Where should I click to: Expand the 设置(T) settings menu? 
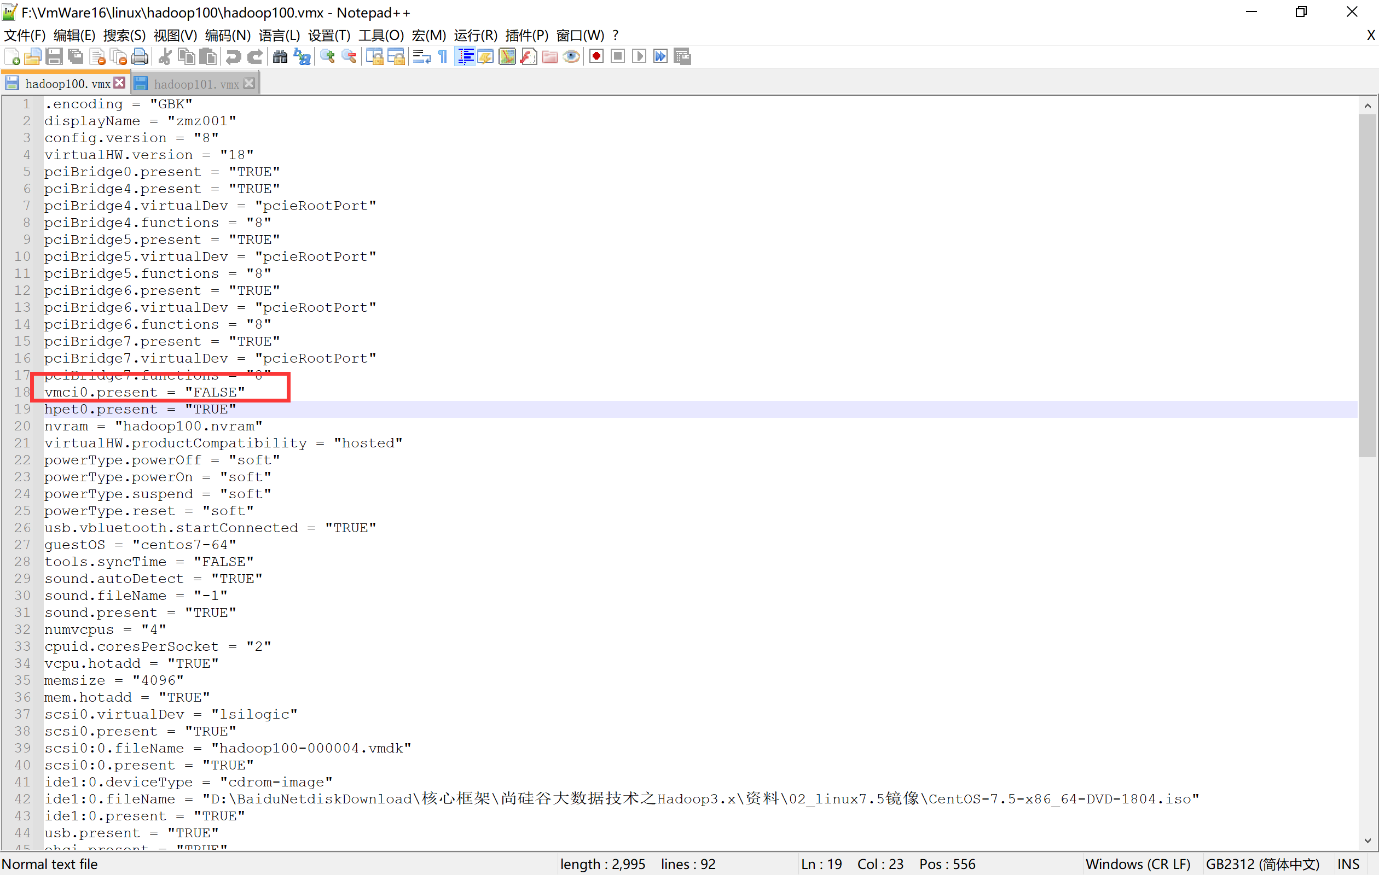pos(329,36)
